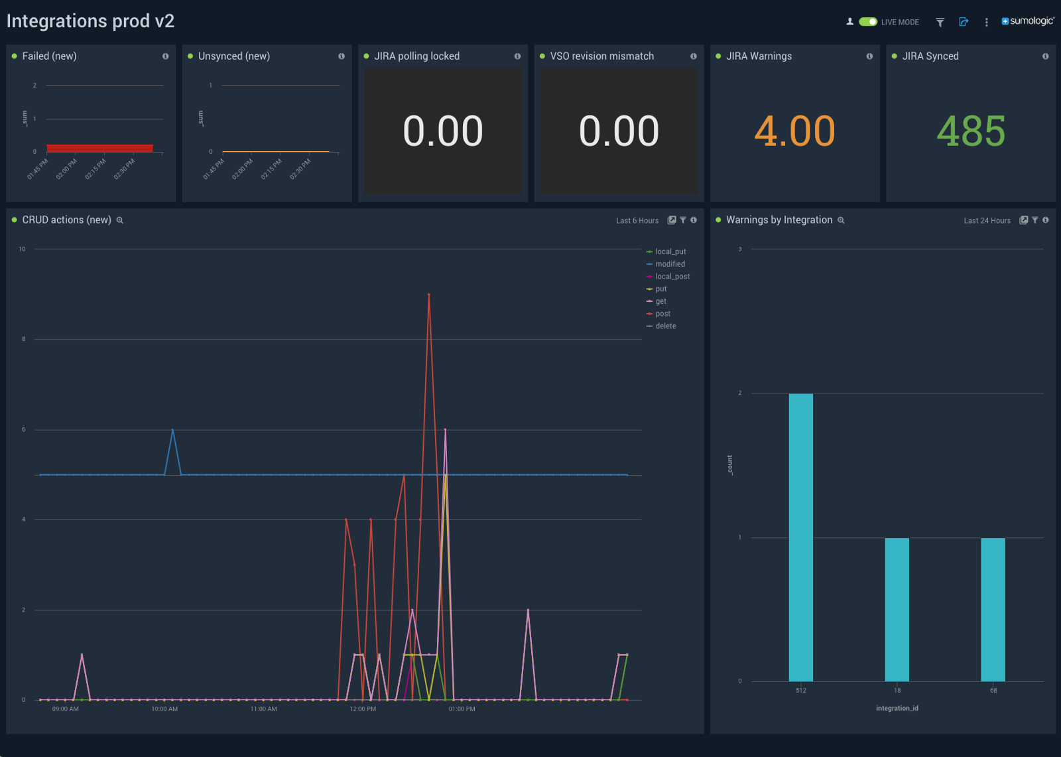
Task: Open the dashboard filter funnel
Action: click(x=940, y=22)
